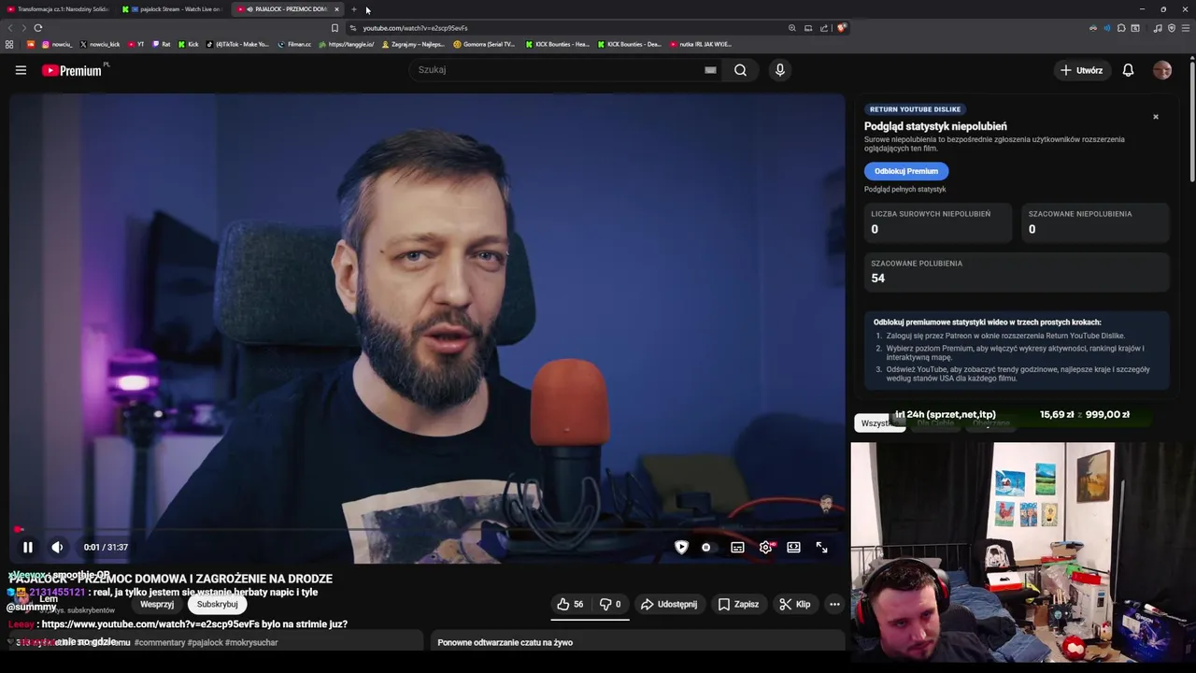Click the Szacowane polubienia value 54
This screenshot has width=1196, height=673.
[877, 279]
